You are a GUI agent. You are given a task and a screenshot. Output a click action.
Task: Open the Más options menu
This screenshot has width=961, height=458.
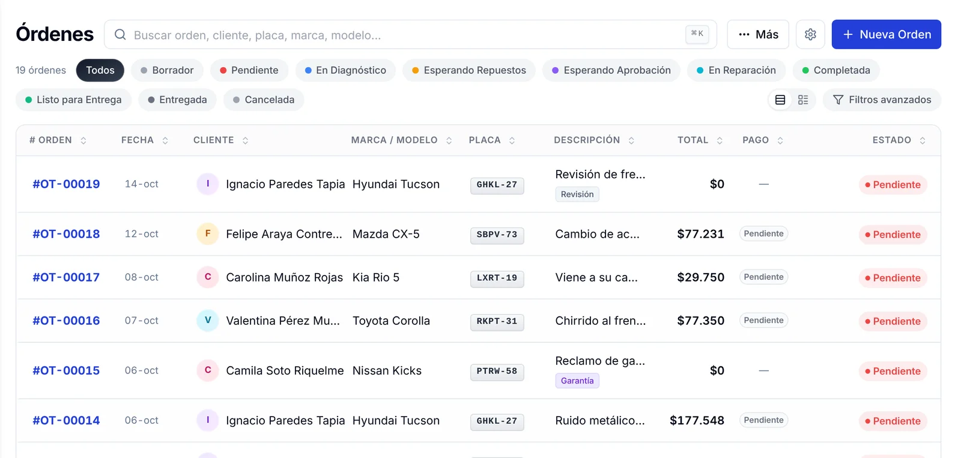coord(758,35)
